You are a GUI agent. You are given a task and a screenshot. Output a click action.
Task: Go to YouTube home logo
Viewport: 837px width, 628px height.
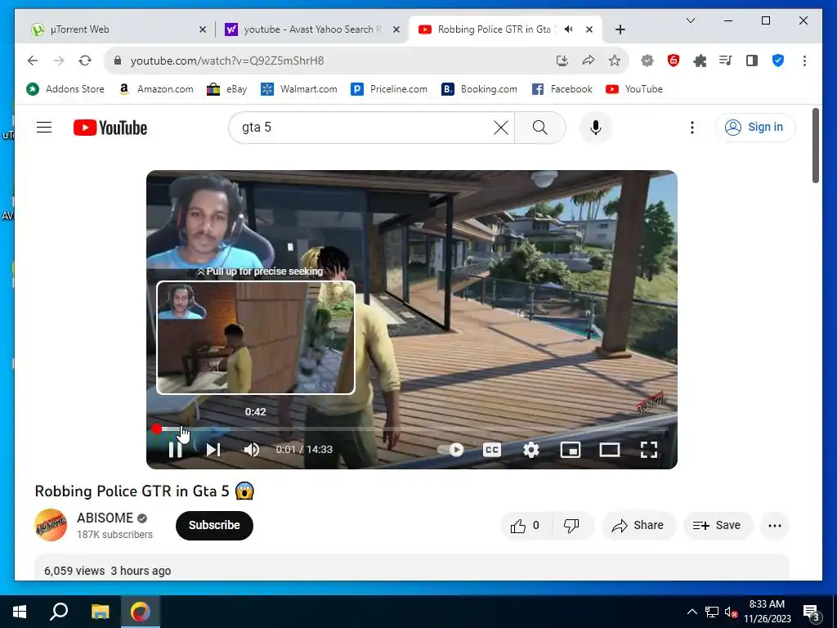point(110,128)
